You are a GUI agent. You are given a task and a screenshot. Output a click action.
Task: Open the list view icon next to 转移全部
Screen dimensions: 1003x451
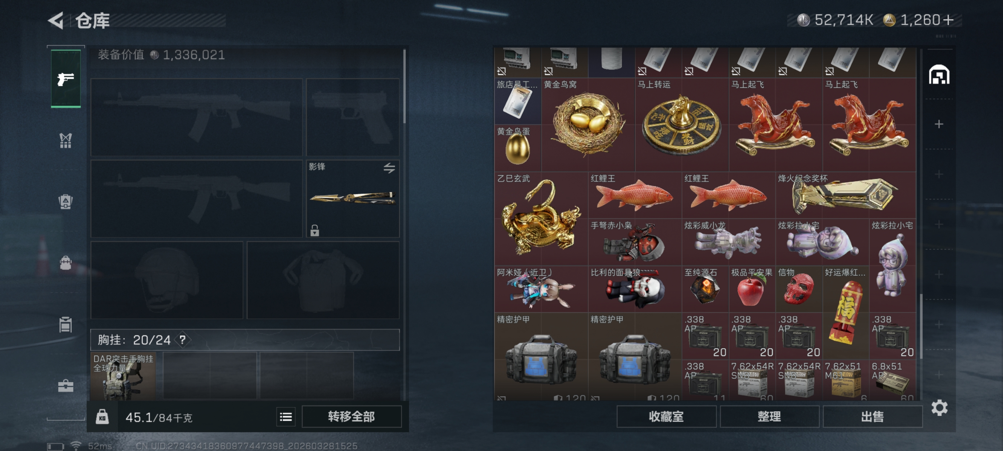click(x=286, y=417)
